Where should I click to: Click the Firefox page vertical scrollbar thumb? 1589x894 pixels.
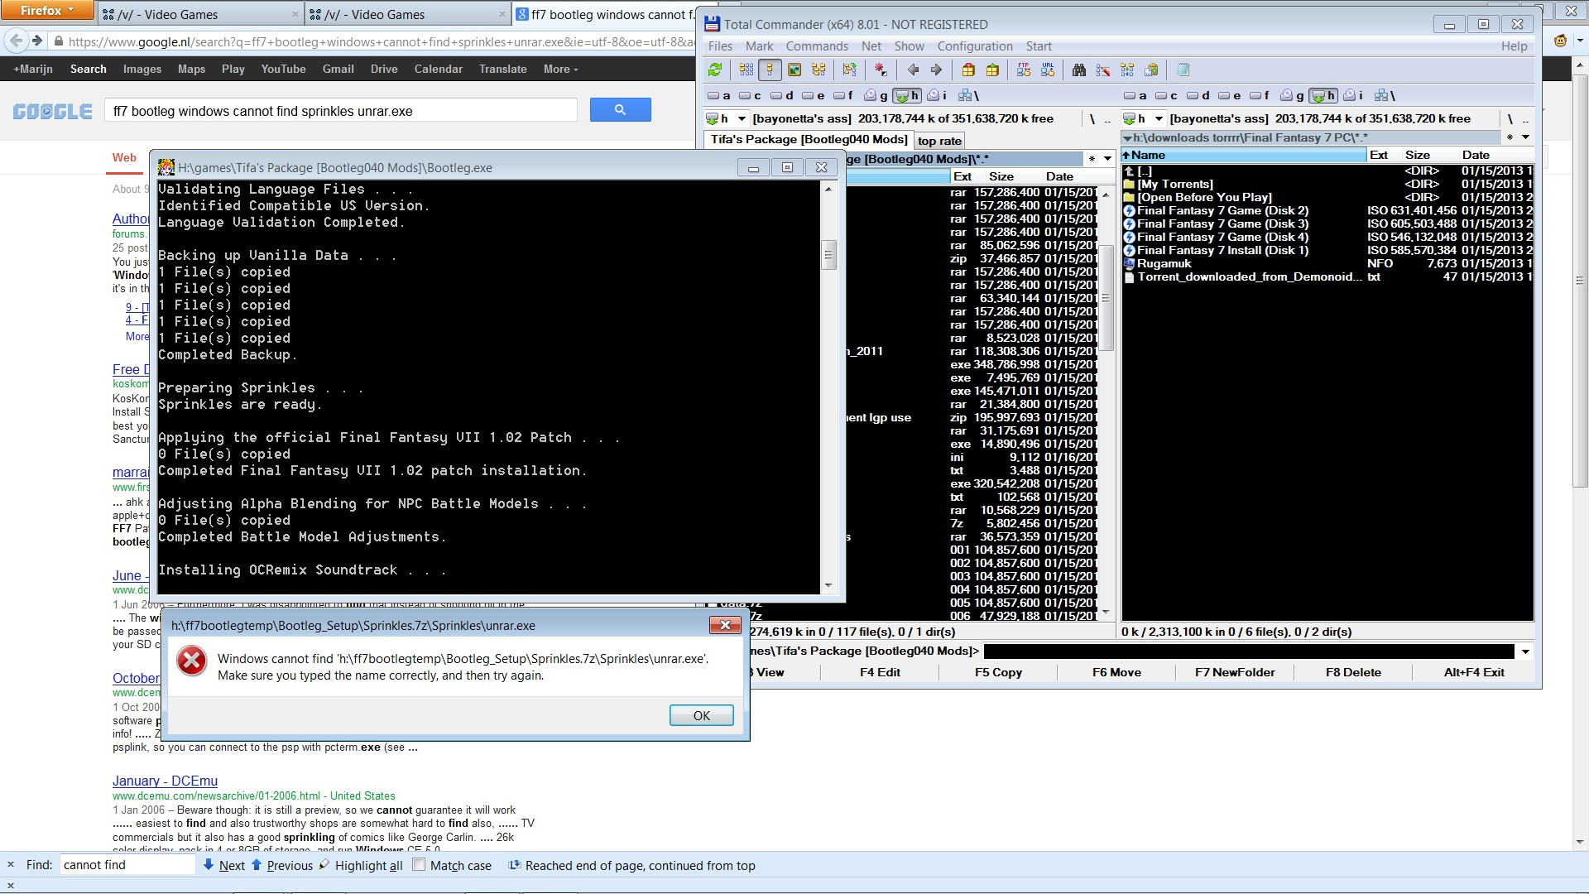(1580, 281)
